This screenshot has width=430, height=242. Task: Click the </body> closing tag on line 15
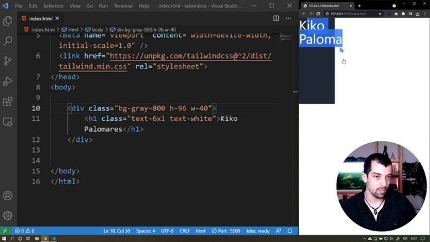(x=65, y=171)
